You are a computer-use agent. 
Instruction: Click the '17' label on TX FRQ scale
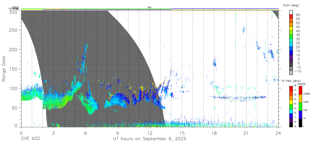(x=295, y=90)
